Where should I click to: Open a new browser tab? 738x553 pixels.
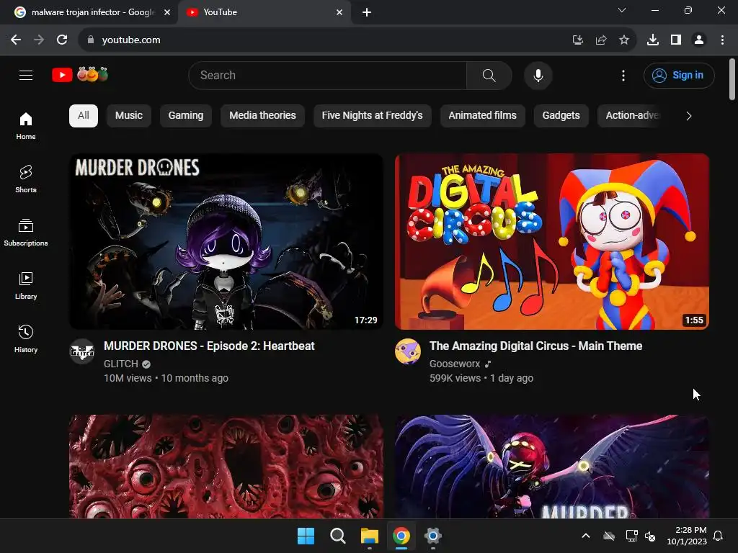click(367, 12)
